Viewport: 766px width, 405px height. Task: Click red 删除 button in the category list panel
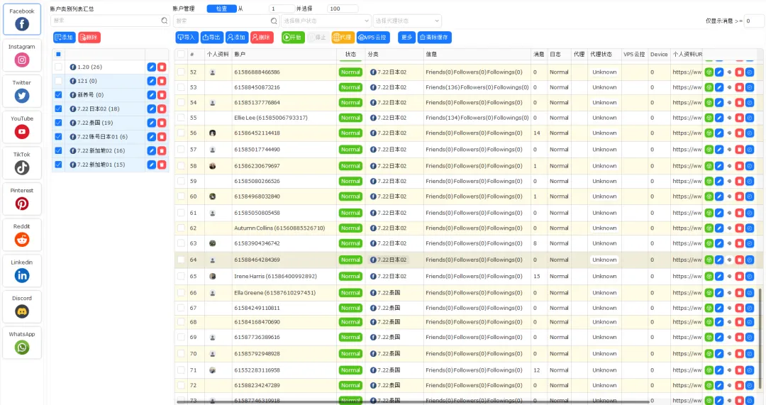point(89,37)
